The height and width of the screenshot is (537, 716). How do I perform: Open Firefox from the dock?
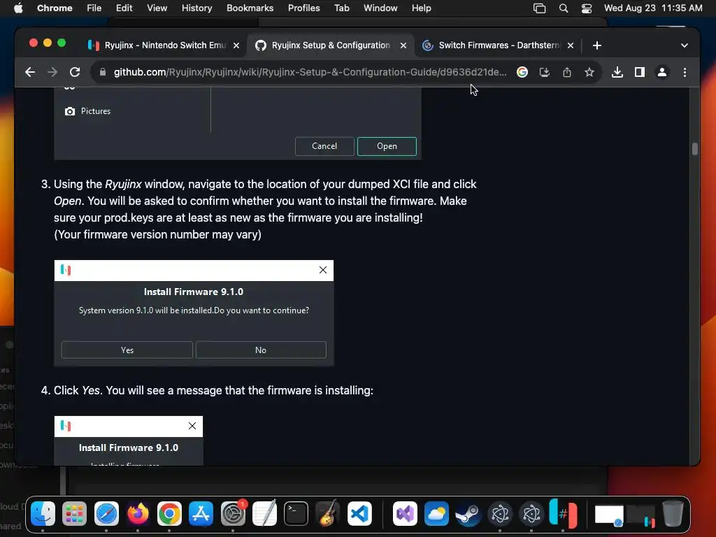(138, 514)
